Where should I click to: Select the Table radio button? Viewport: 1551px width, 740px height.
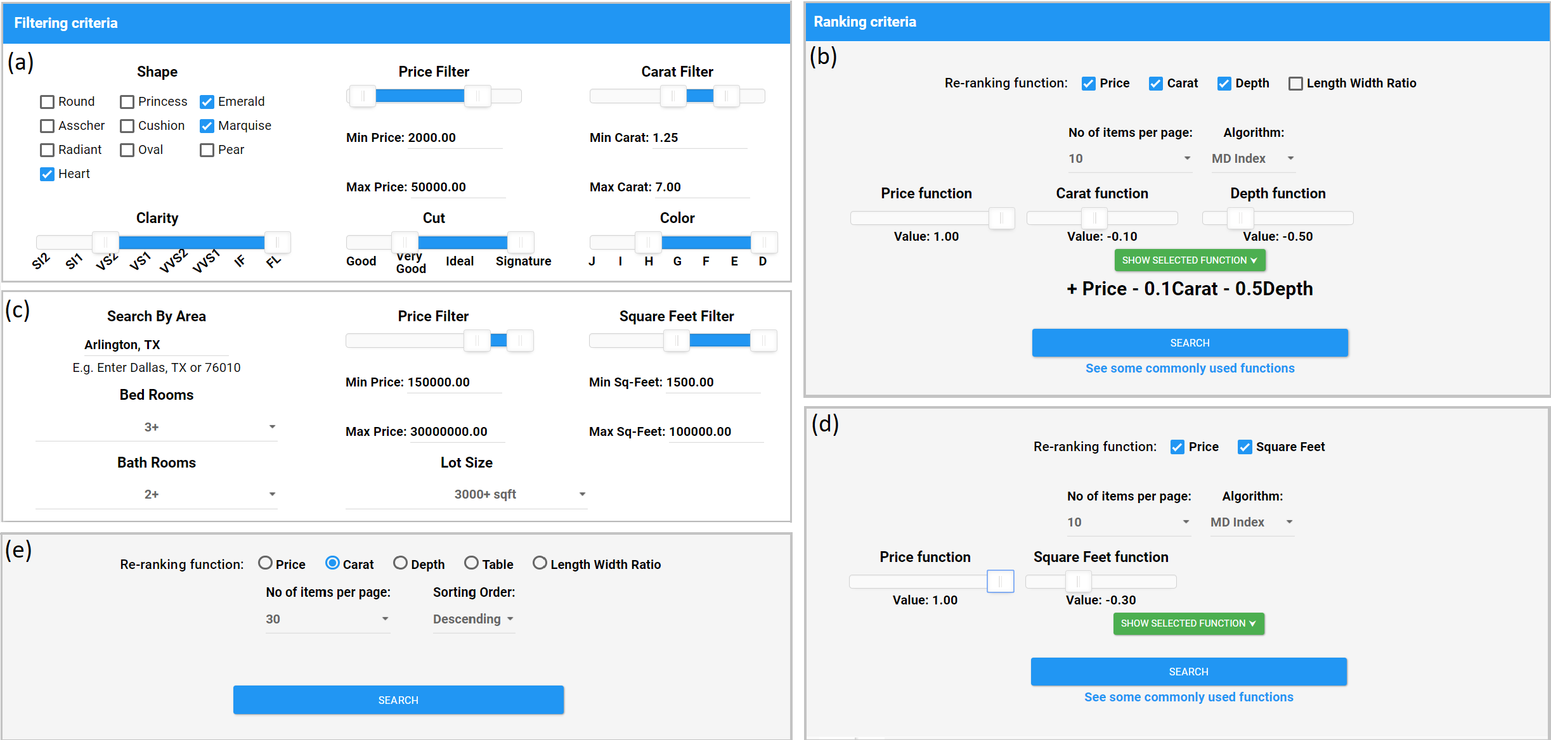(471, 563)
